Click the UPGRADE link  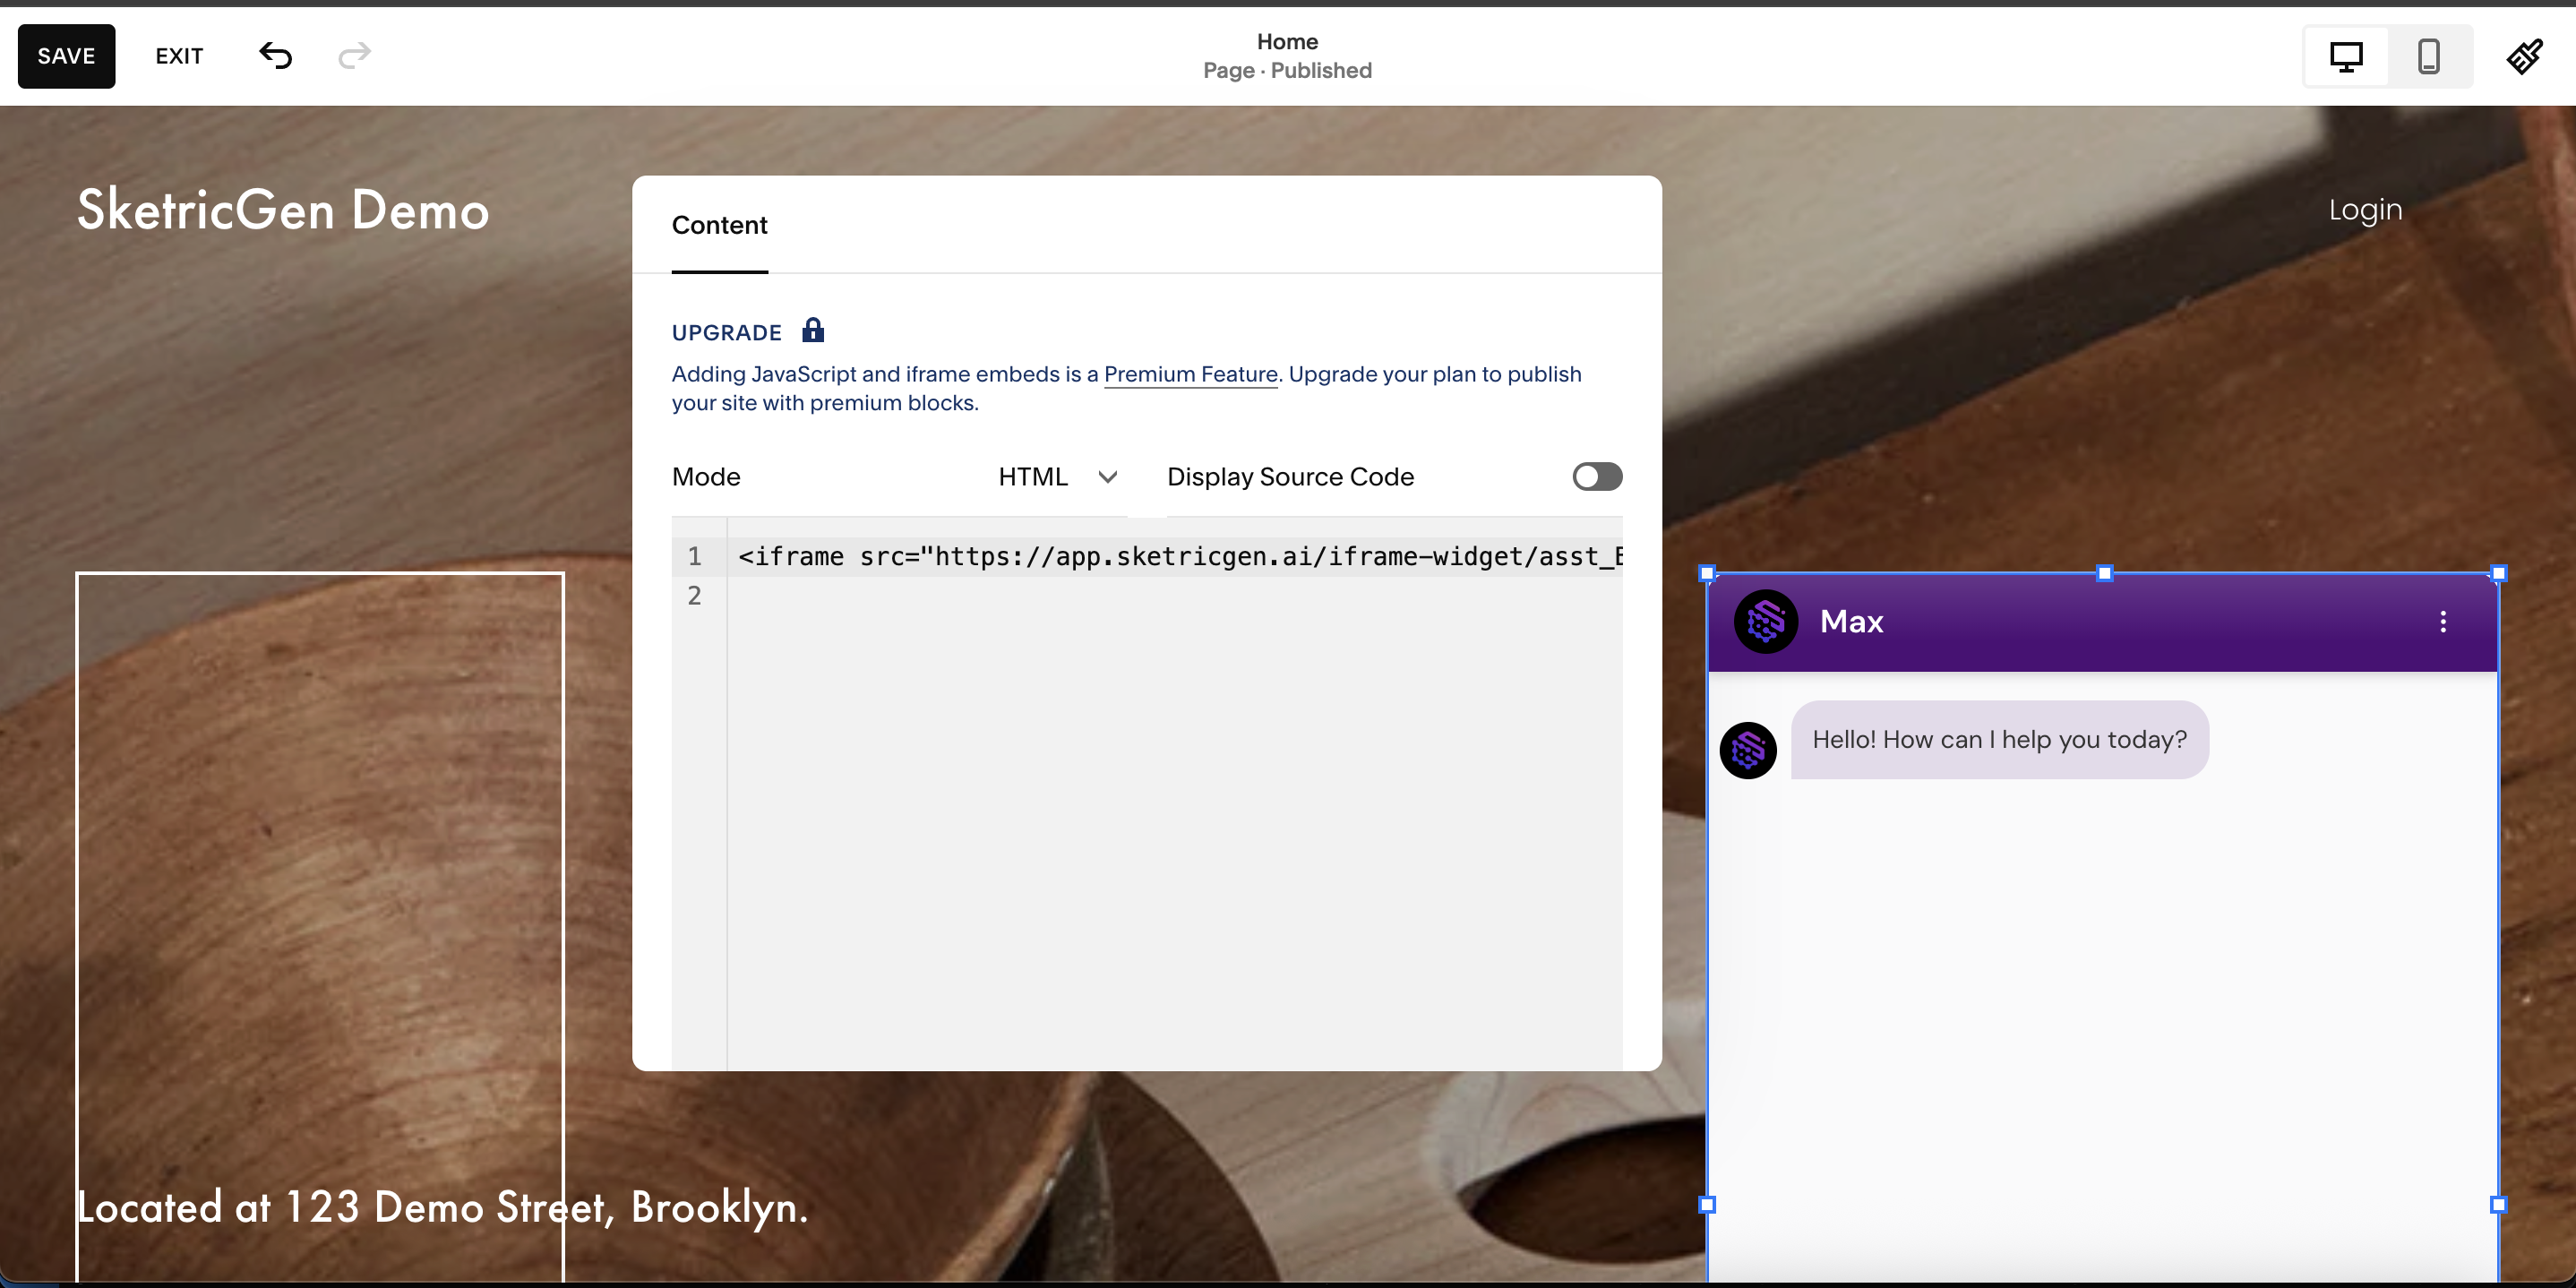(726, 332)
